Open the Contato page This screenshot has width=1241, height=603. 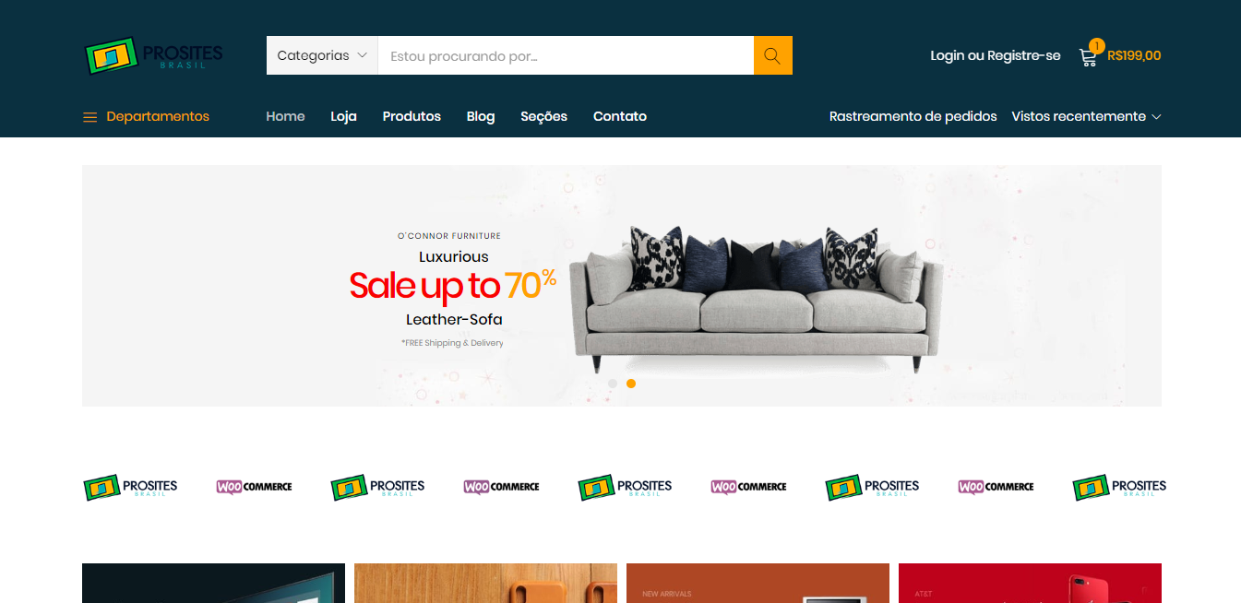(x=620, y=116)
